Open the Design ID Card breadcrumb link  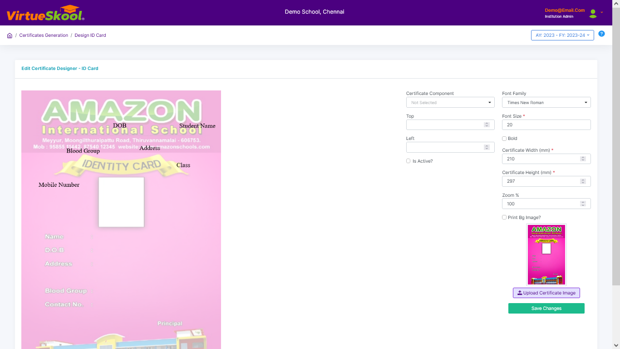[90, 35]
